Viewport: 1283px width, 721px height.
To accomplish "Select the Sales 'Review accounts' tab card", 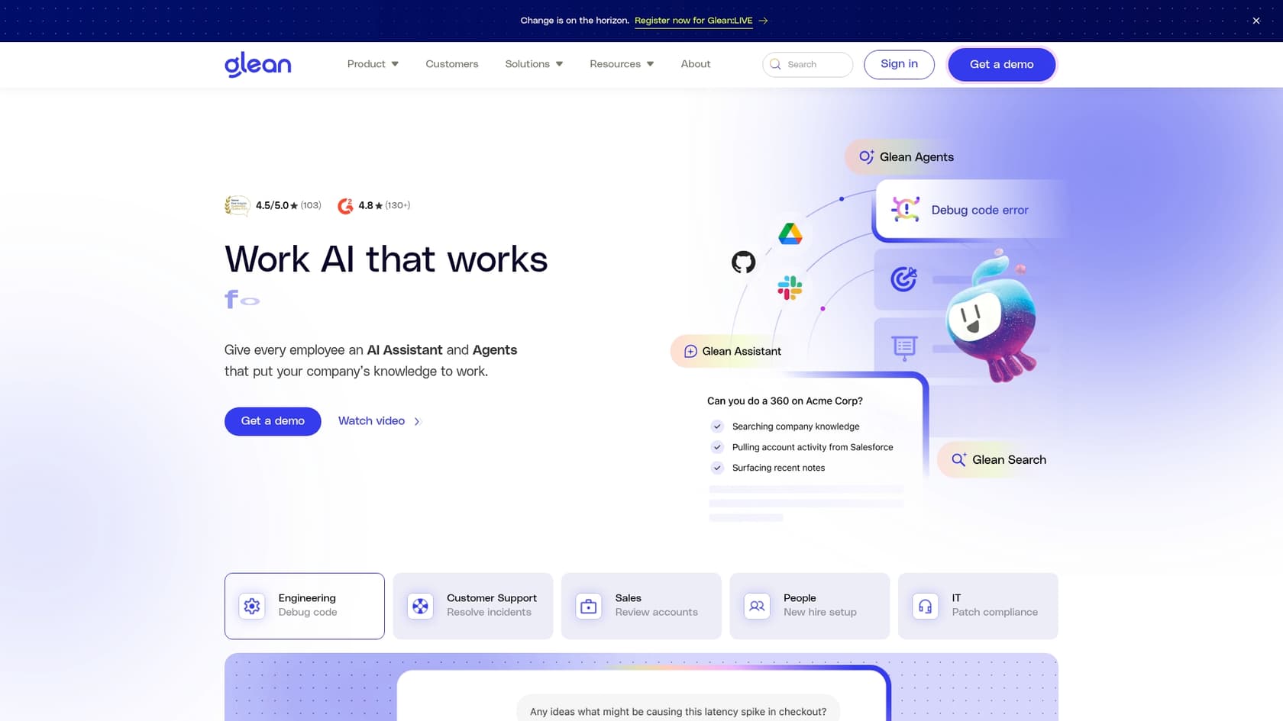I will [641, 606].
